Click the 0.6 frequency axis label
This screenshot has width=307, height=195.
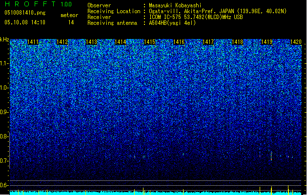[4, 185]
